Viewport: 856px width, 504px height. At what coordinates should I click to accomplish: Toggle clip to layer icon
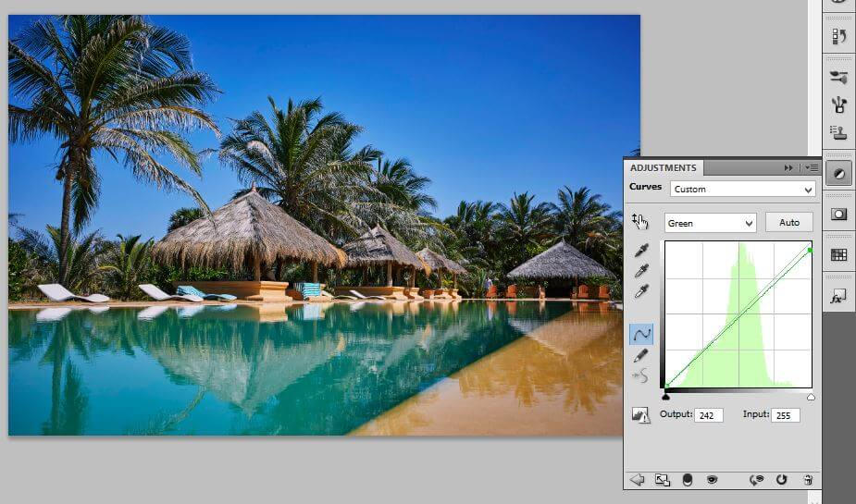pyautogui.click(x=688, y=480)
